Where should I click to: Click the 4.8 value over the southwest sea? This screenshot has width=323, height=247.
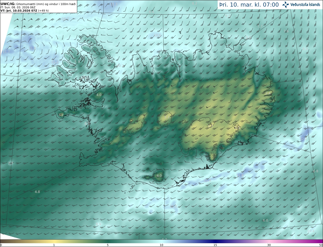(37, 192)
